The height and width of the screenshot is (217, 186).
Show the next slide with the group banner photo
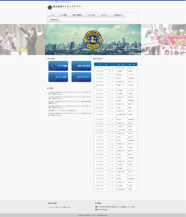pos(163,40)
